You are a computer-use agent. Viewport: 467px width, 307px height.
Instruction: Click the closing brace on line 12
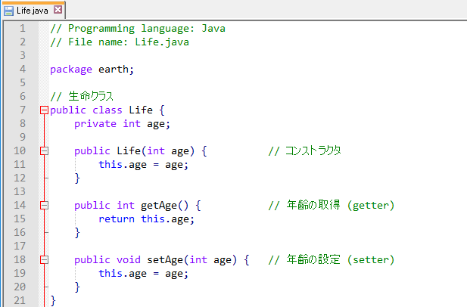[77, 178]
